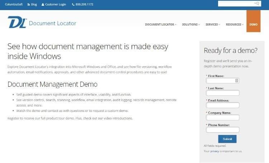Click the Document Locator DL logo
This screenshot has height=163, width=269.
[x=17, y=22]
